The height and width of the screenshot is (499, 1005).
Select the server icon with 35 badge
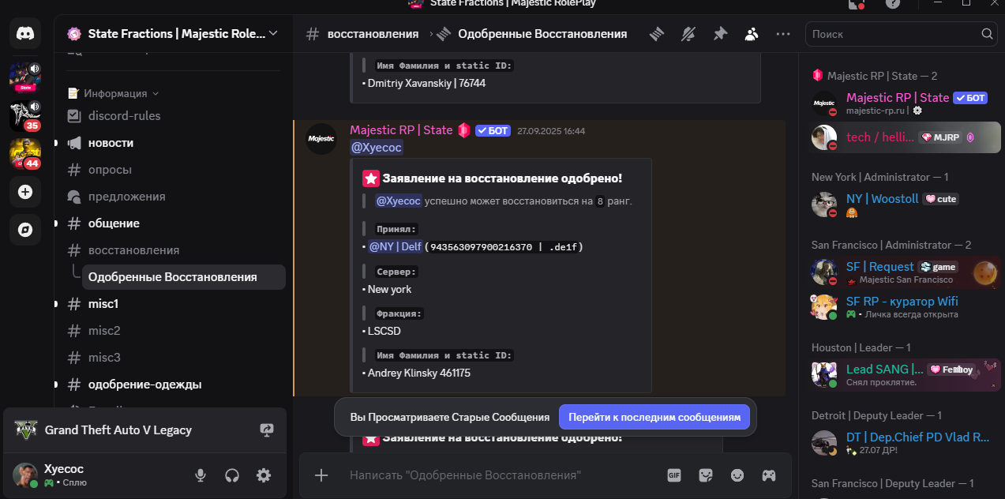point(25,115)
